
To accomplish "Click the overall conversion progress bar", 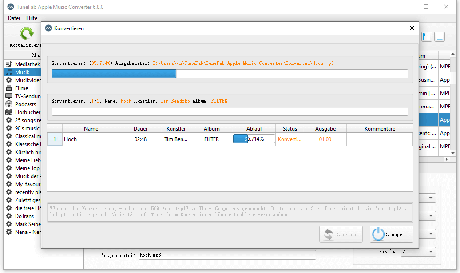I will 230,74.
